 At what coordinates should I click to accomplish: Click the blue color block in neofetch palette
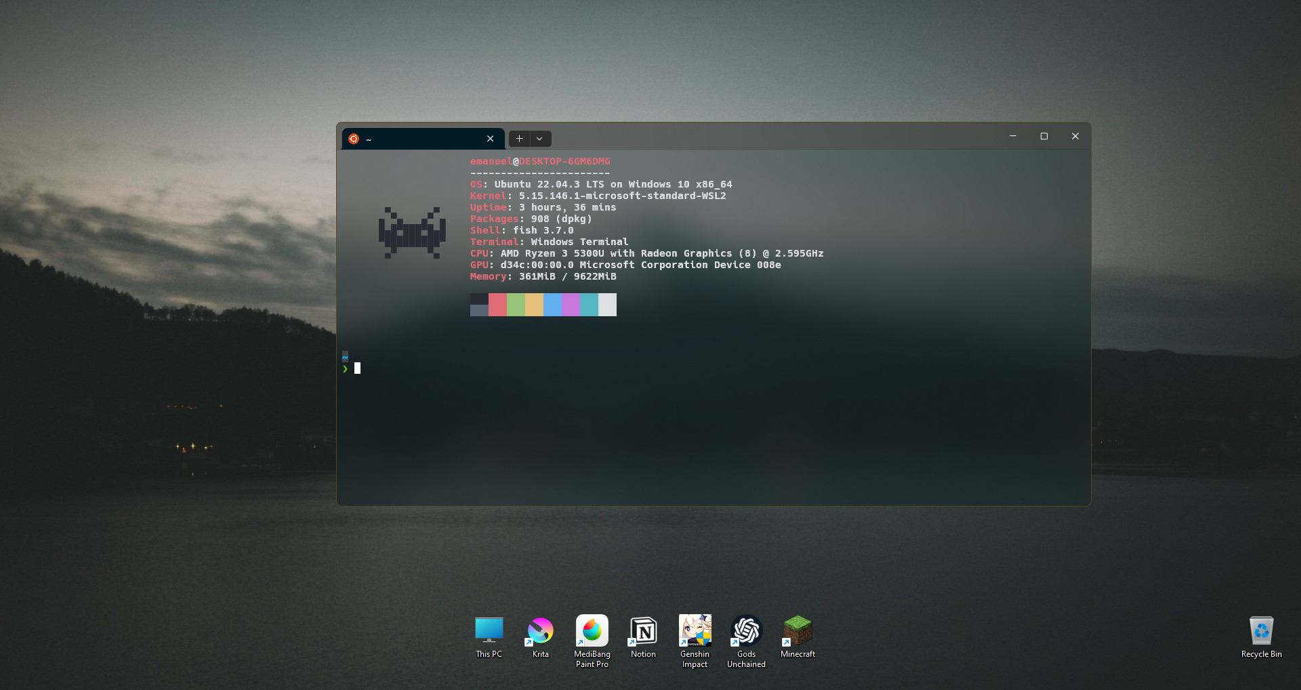(x=552, y=305)
